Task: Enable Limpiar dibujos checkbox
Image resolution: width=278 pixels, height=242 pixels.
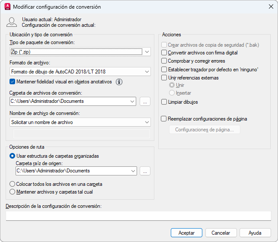Action: pos(164,102)
